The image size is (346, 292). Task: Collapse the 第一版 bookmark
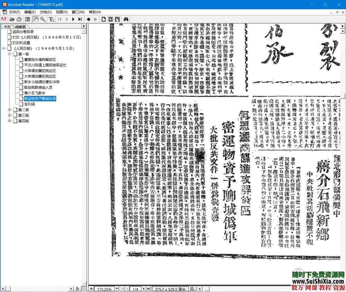click(9, 54)
